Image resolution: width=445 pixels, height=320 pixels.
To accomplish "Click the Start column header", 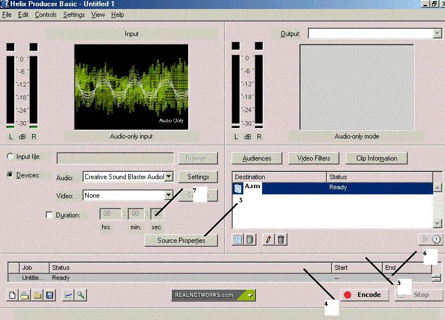I will click(x=357, y=268).
